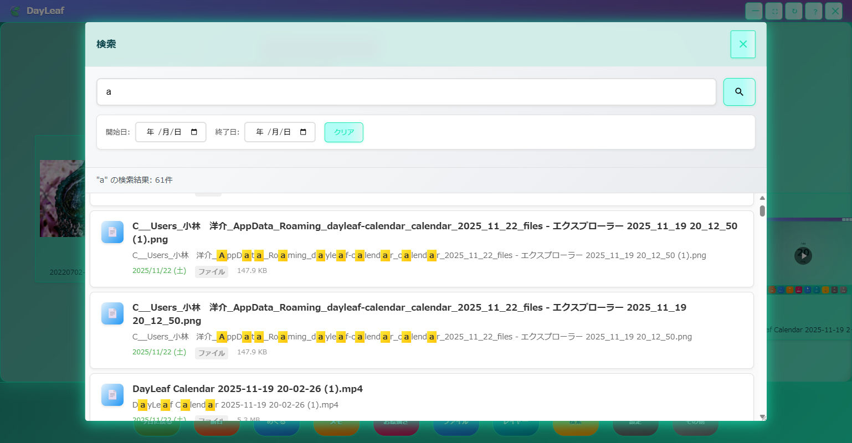The image size is (852, 443).
Task: Click the magnifier search button
Action: pos(739,92)
